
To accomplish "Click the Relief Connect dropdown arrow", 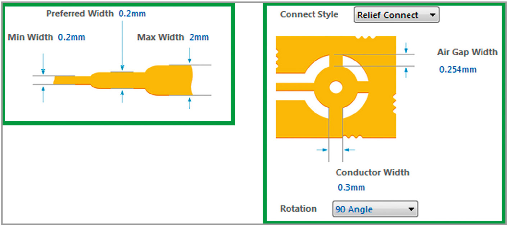I will coord(432,15).
